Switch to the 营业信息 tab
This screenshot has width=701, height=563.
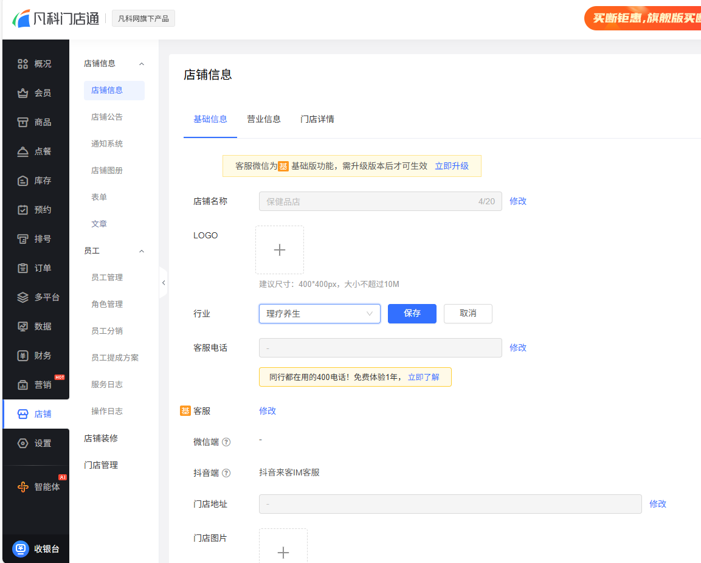tap(263, 119)
